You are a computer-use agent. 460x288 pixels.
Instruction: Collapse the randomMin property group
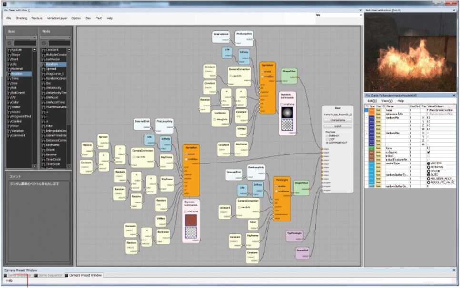tap(366, 118)
